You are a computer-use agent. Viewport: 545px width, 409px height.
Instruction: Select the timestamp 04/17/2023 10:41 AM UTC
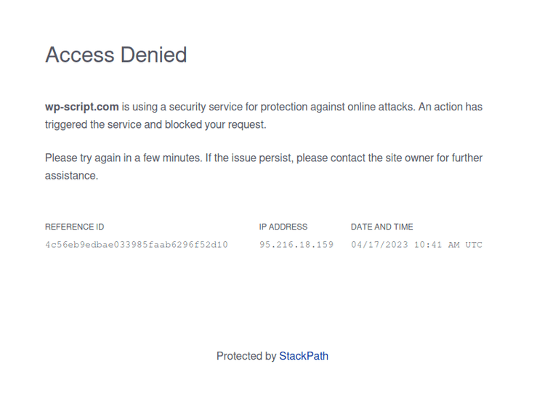point(416,245)
